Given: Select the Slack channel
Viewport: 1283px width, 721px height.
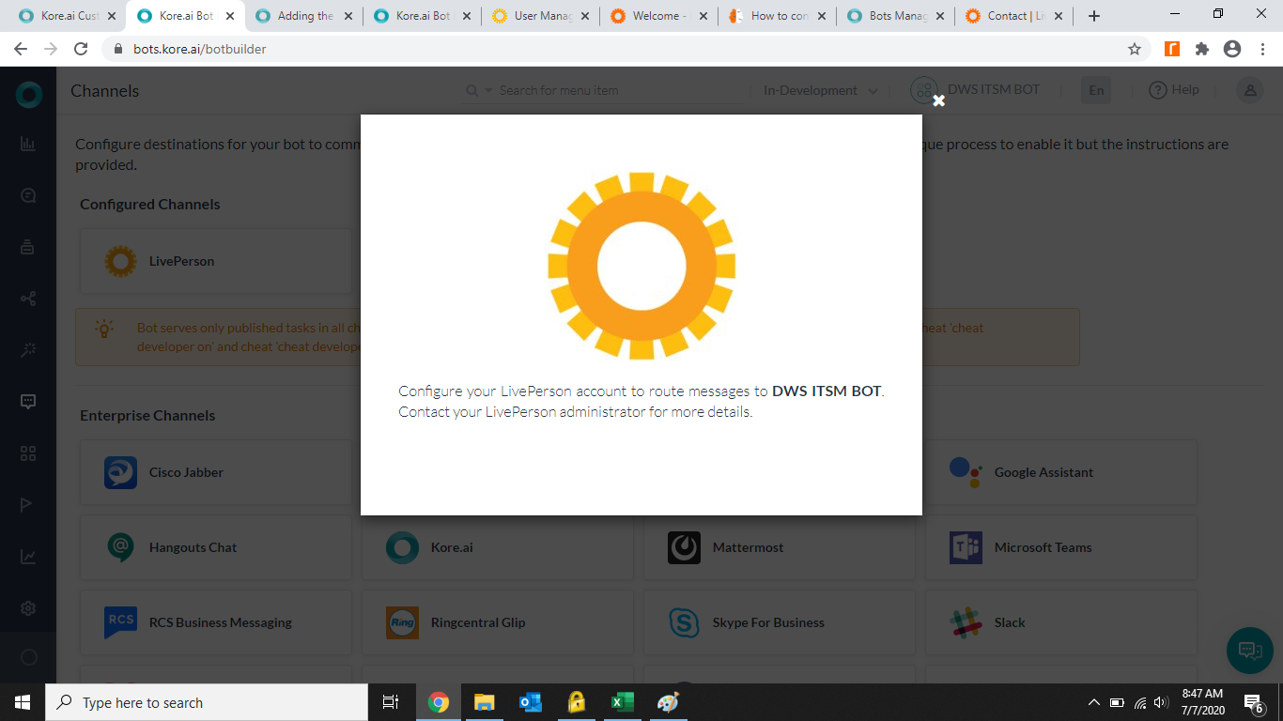Looking at the screenshot, I should click(1061, 622).
